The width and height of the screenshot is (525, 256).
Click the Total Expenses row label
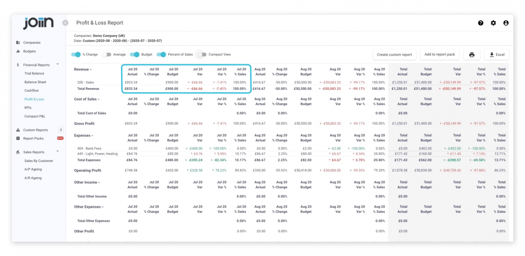click(89, 160)
